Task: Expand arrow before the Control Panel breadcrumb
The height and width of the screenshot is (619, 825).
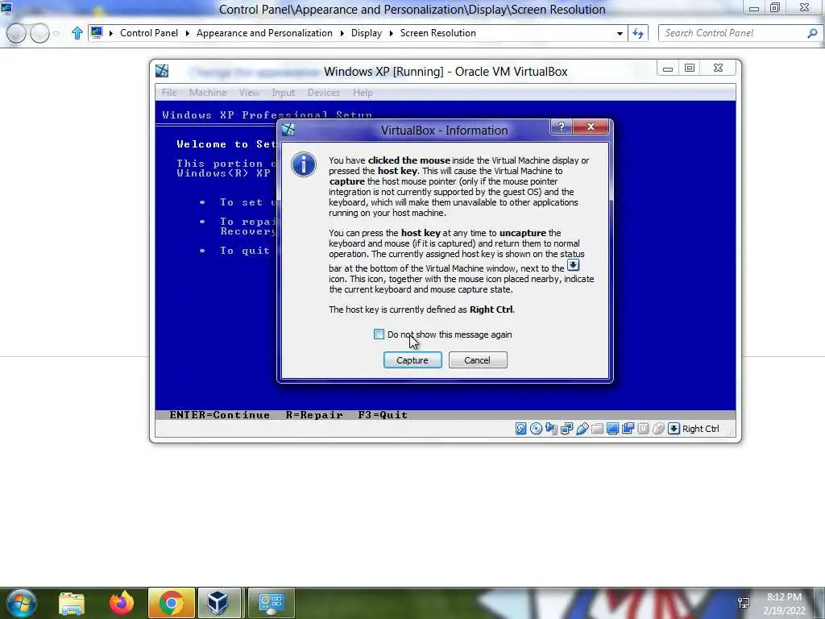Action: point(111,33)
